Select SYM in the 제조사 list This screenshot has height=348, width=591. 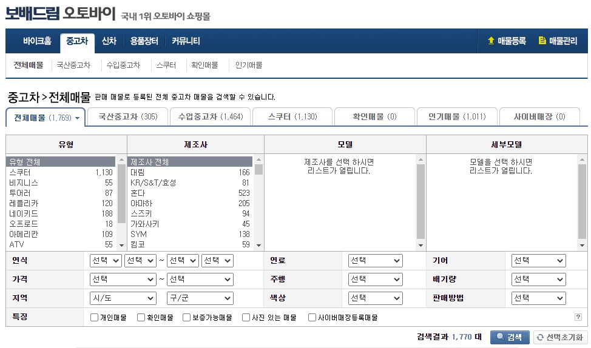click(190, 234)
